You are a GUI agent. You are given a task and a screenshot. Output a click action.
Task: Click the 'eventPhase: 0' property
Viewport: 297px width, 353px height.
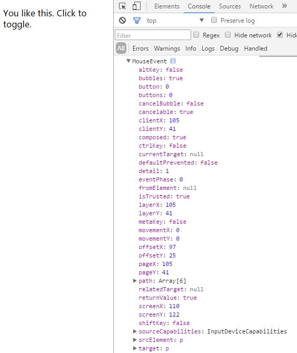coord(161,179)
